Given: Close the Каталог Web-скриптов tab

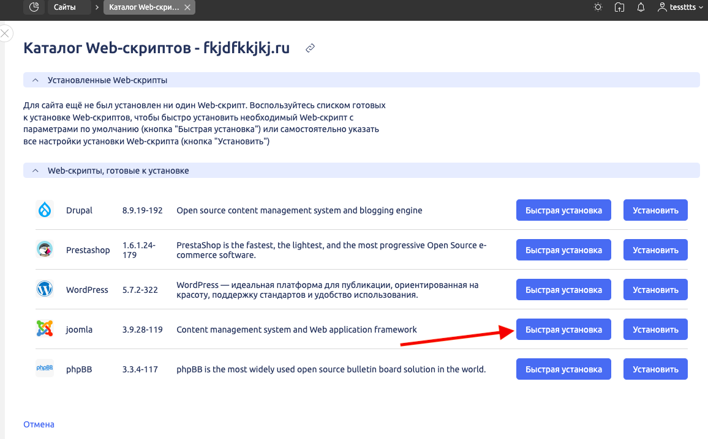Looking at the screenshot, I should (x=187, y=7).
